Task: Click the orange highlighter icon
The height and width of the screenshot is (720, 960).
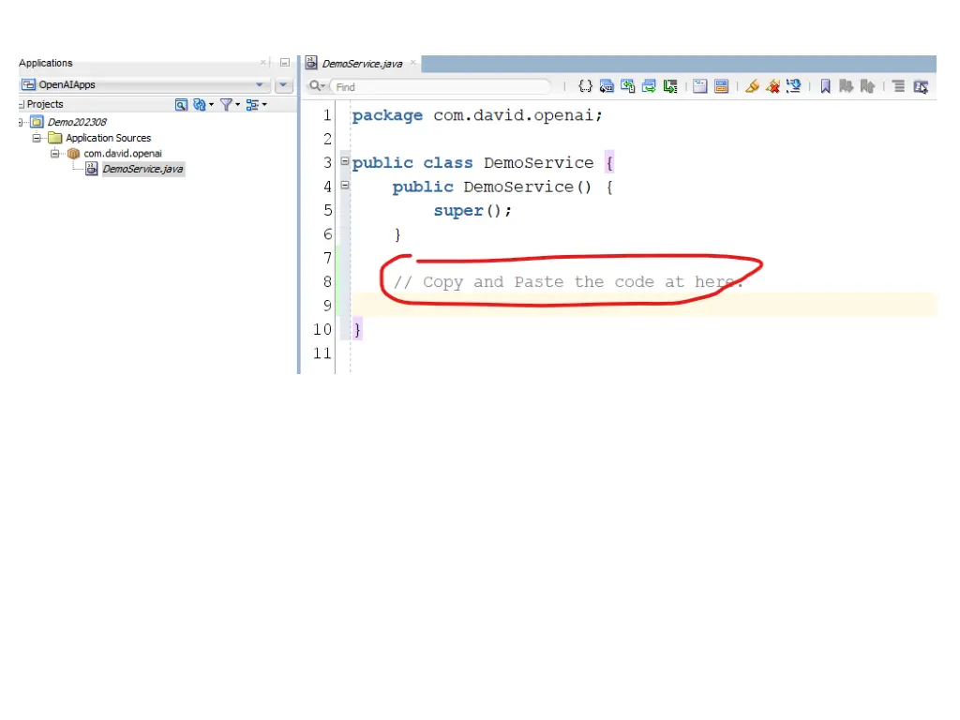Action: click(752, 86)
